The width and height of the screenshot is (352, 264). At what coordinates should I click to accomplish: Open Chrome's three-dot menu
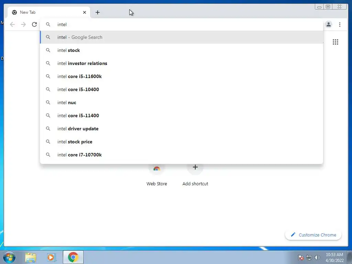340,24
